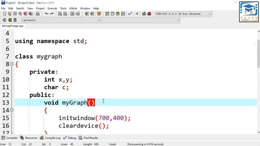260x146 pixels.
Task: Click 'Done parsing in 0.016 seconds' status text
Action: click(x=145, y=144)
